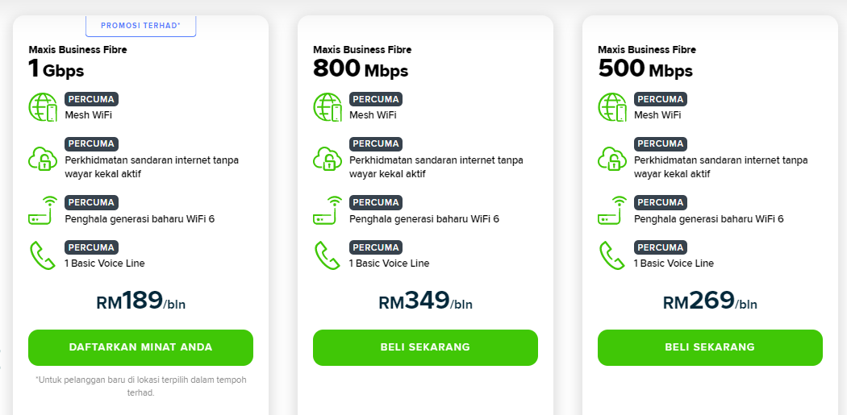Click the Promosi Terhad badge

coord(140,26)
